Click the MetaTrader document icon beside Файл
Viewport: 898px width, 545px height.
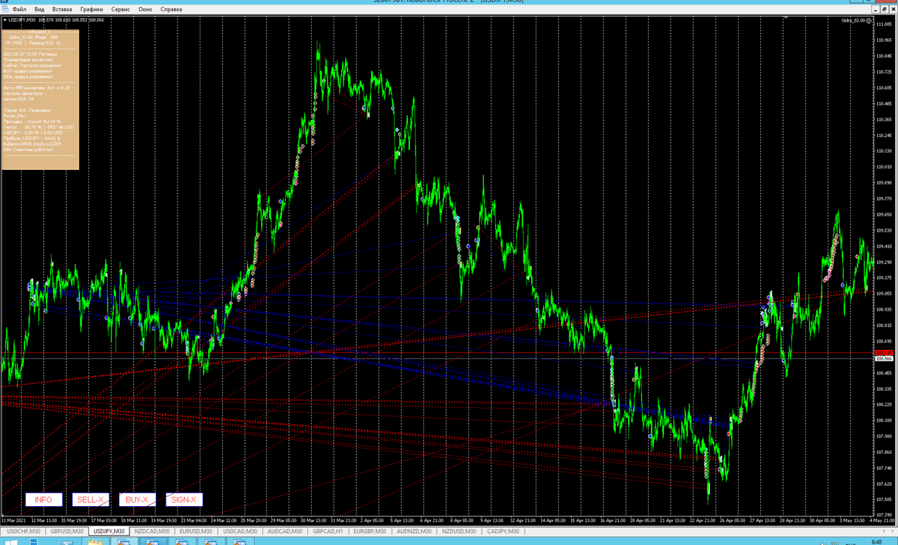pos(5,10)
